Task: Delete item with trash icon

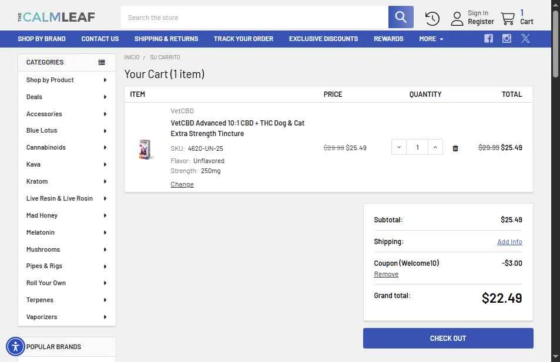Action: [x=455, y=148]
